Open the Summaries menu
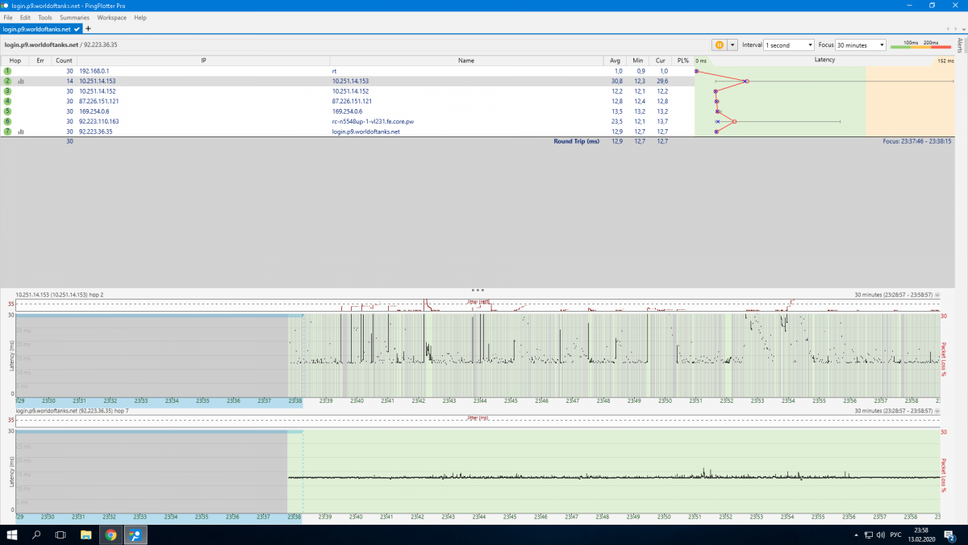Screen dimensions: 968x545 point(74,17)
